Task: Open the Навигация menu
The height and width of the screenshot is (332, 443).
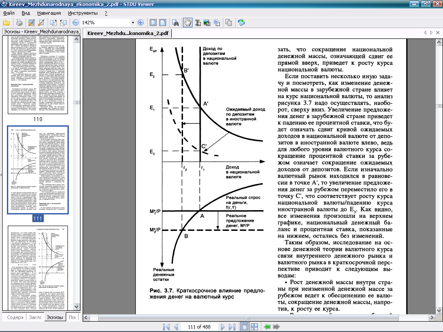Action: (x=49, y=13)
